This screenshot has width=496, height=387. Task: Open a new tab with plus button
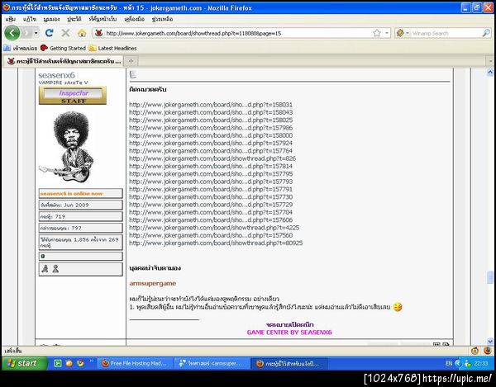131,61
